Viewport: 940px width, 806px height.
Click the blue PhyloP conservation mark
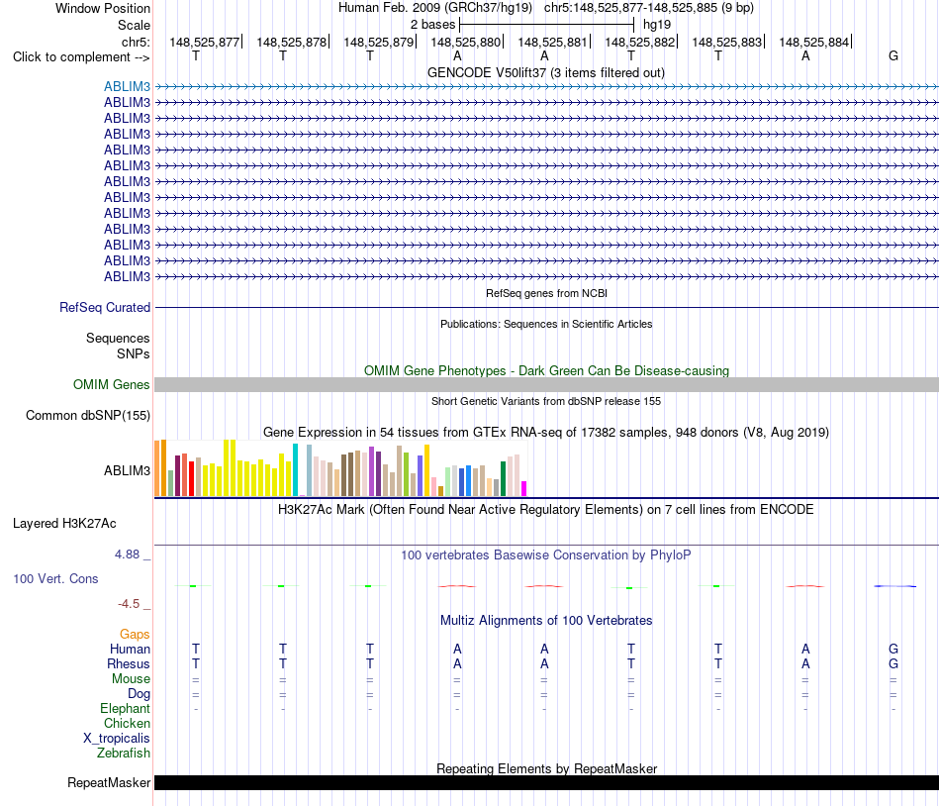coord(894,586)
